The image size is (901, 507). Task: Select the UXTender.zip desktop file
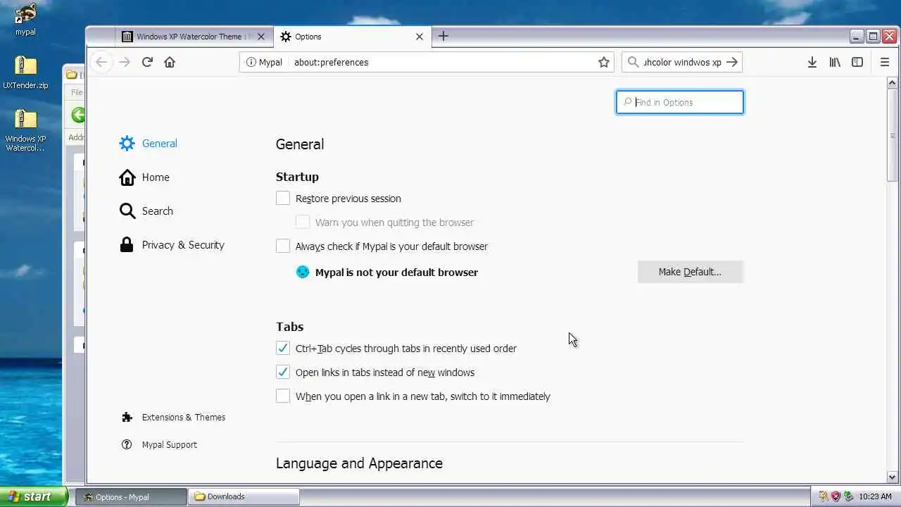(x=25, y=73)
